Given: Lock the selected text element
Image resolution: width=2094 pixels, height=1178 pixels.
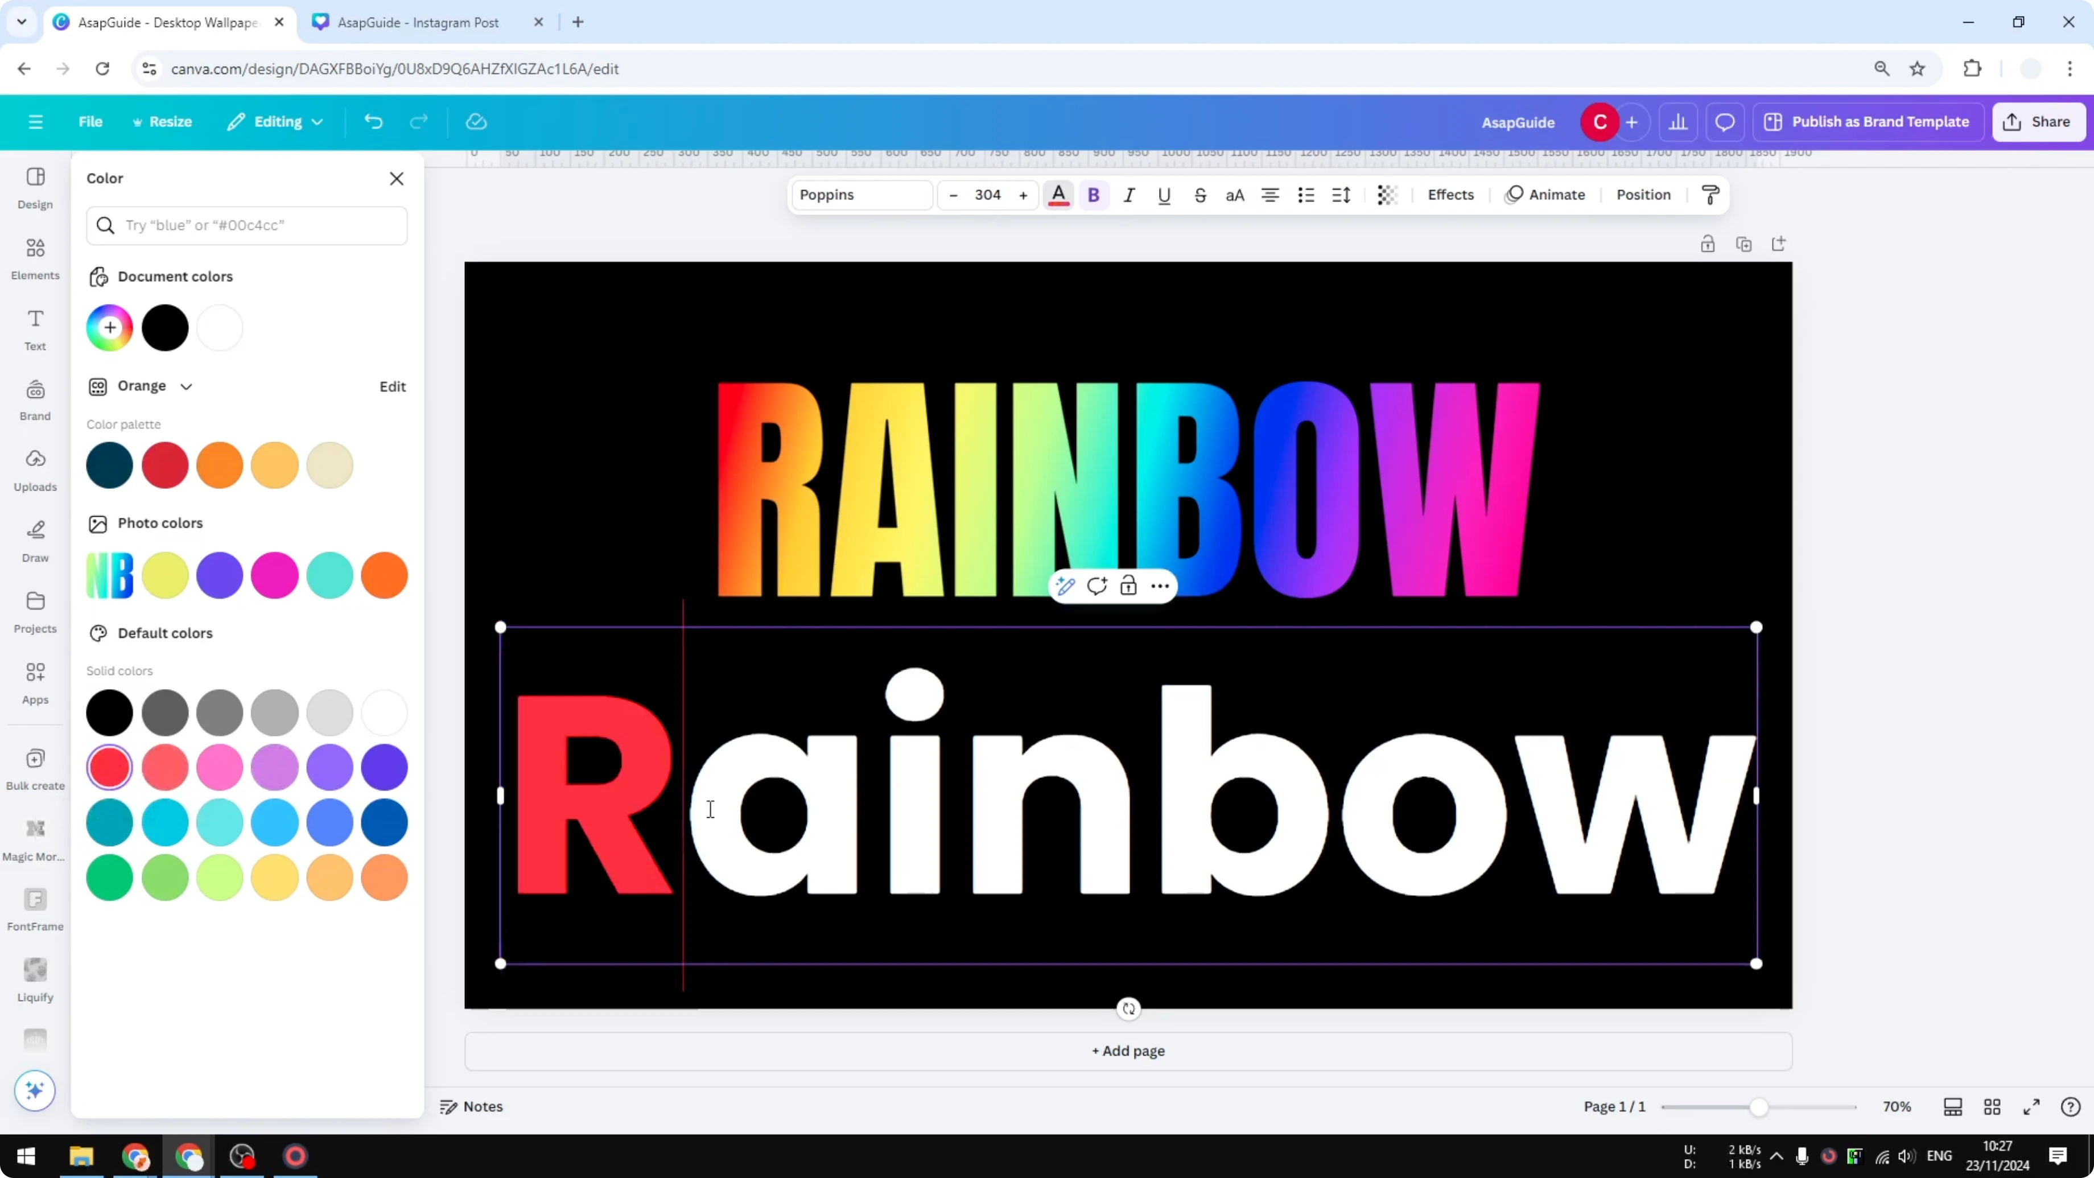Looking at the screenshot, I should coord(1129,586).
